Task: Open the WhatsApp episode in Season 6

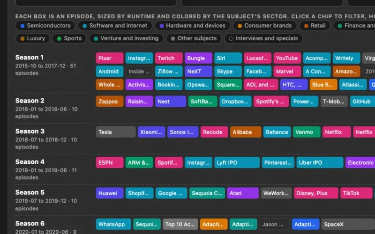Action: [113, 224]
